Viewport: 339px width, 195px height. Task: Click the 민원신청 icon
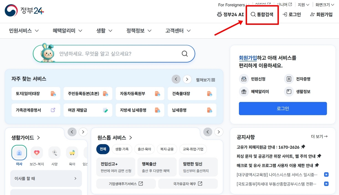(x=244, y=79)
